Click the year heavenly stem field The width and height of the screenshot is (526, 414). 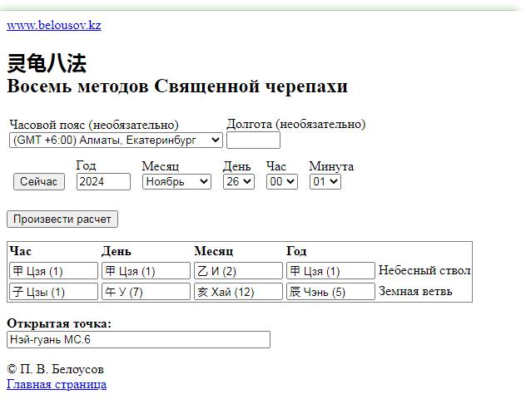(x=330, y=271)
